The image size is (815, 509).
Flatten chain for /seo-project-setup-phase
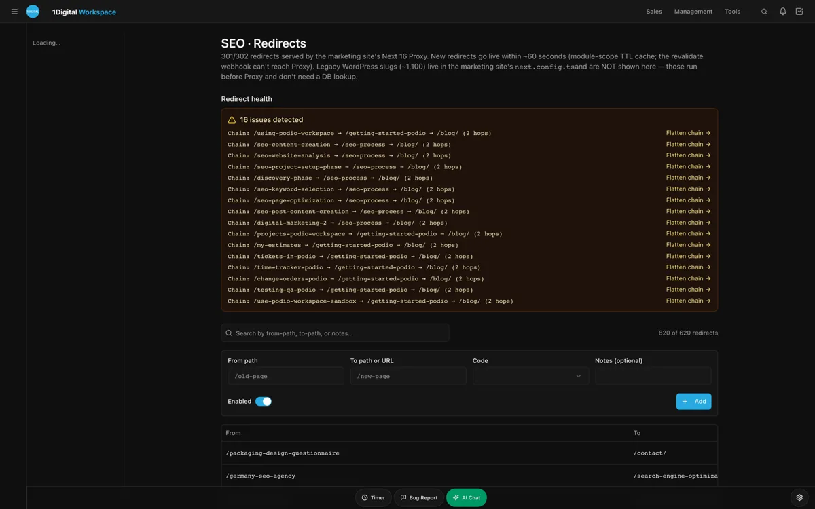point(688,166)
